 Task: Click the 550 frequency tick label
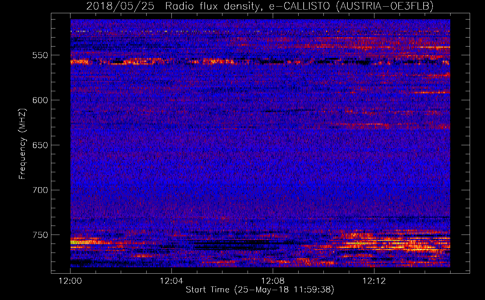click(x=40, y=55)
